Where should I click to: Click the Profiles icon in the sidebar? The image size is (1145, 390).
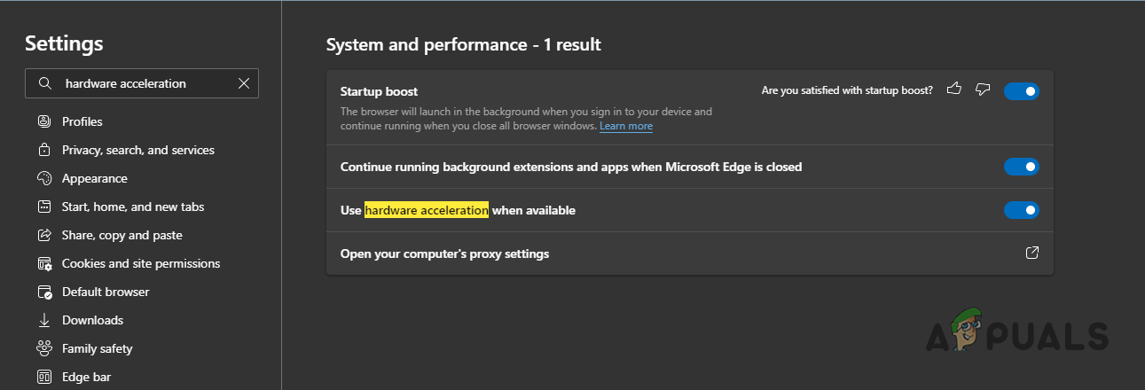pos(44,121)
